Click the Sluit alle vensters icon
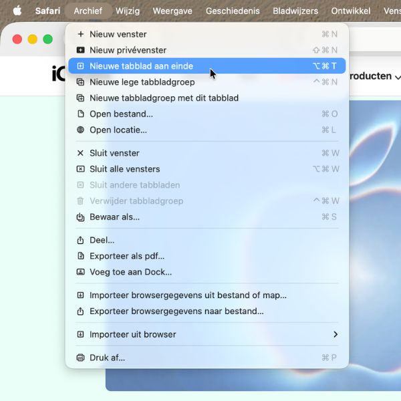The image size is (401, 401). coord(81,169)
